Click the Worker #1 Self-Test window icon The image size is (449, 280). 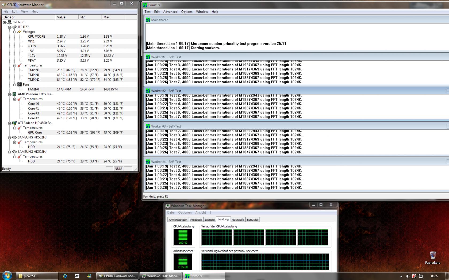148,57
